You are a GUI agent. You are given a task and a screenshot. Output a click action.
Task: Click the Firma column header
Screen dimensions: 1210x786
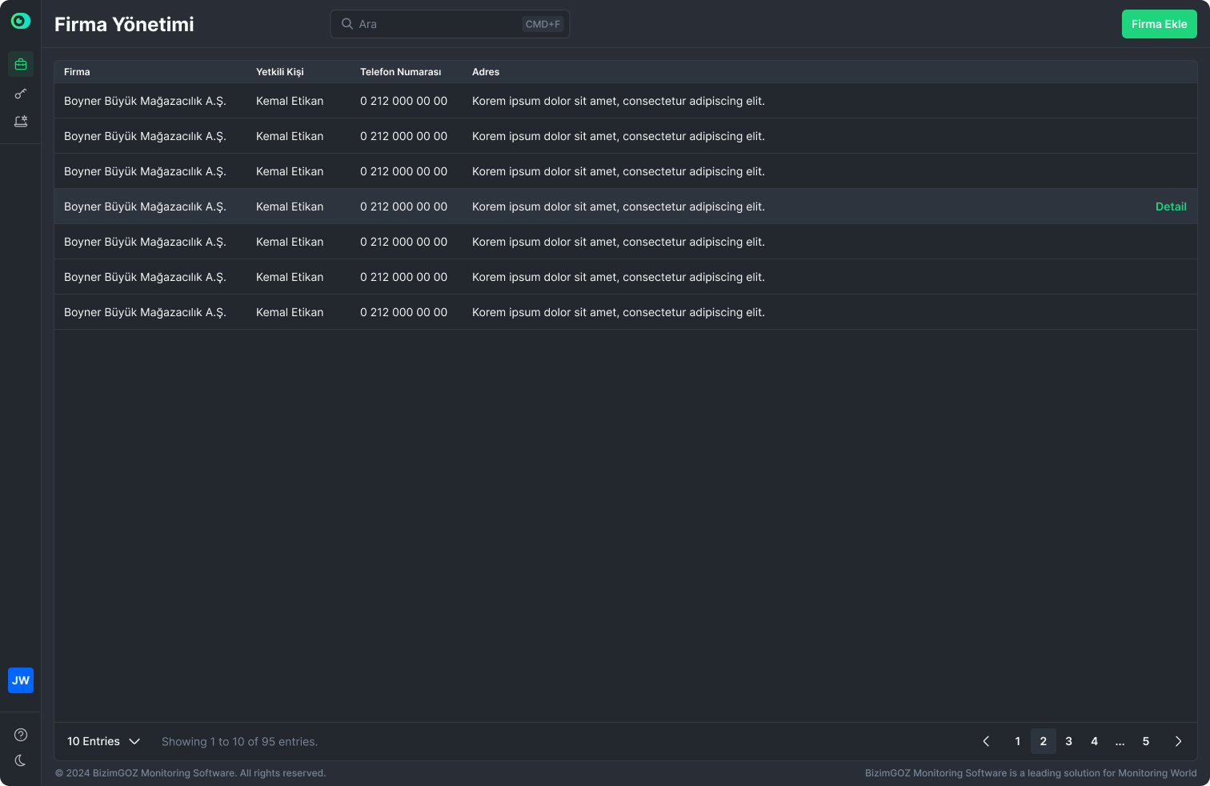pos(77,72)
